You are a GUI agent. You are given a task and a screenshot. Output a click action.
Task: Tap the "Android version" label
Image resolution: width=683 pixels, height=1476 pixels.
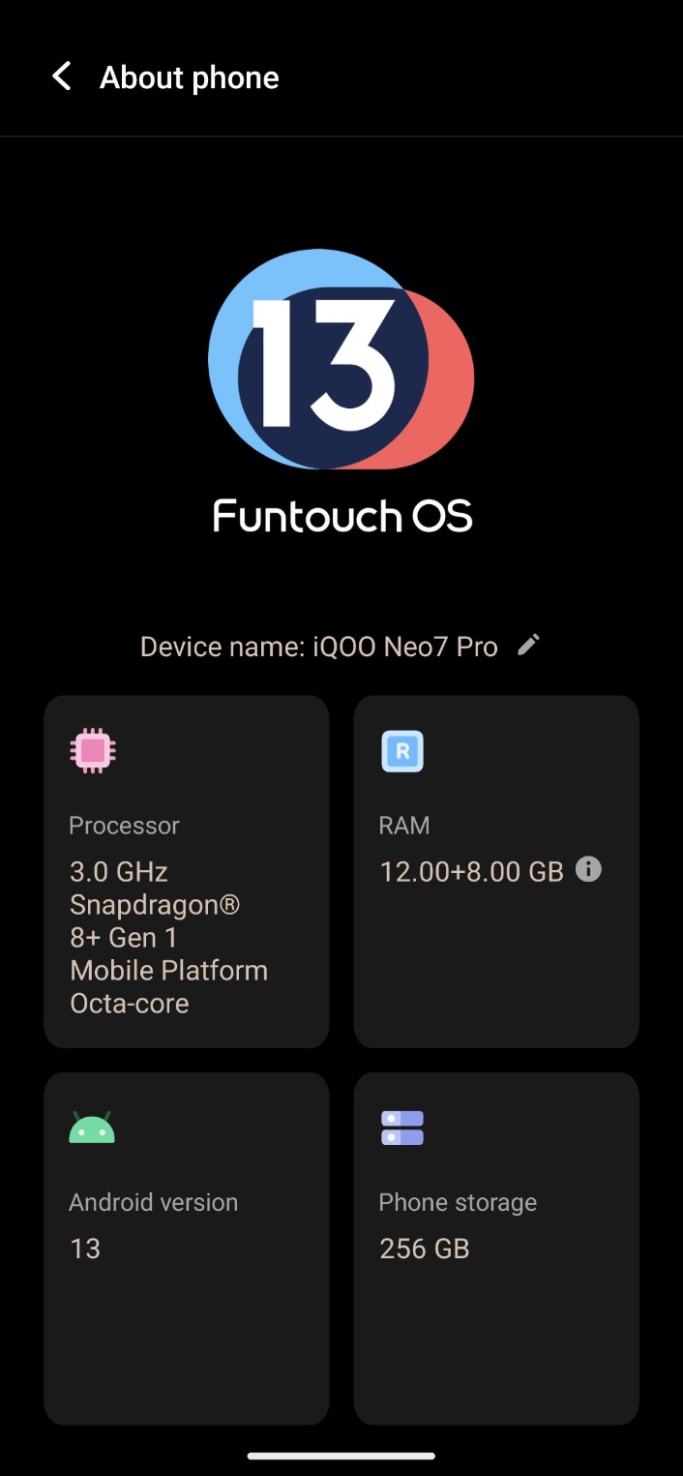point(153,1202)
